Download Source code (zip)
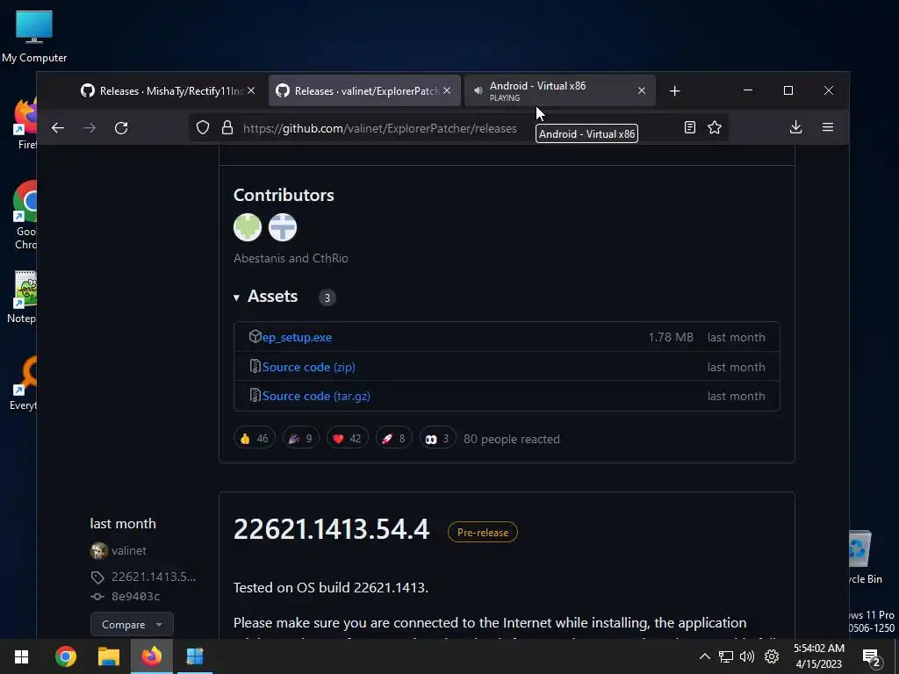The image size is (899, 674). click(308, 367)
